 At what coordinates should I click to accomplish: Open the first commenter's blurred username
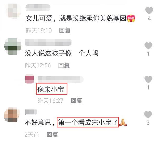[38, 7]
